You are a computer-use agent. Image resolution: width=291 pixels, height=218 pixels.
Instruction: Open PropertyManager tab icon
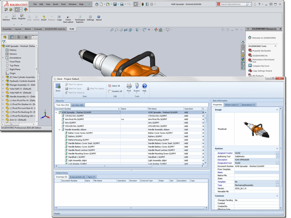click(12, 37)
